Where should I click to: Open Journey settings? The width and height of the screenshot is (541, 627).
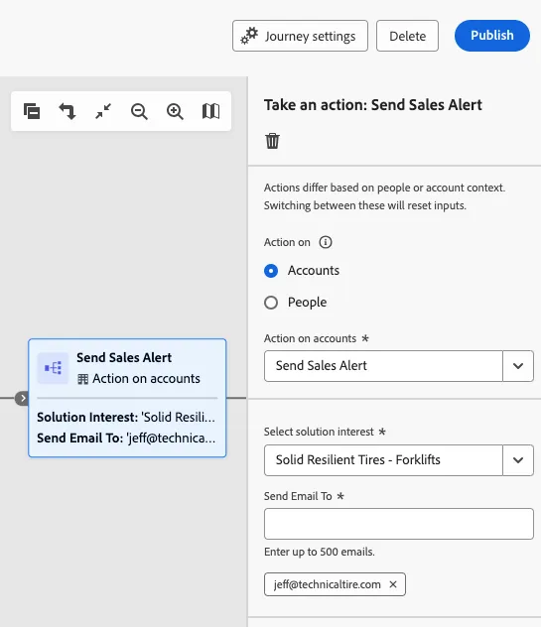(300, 36)
